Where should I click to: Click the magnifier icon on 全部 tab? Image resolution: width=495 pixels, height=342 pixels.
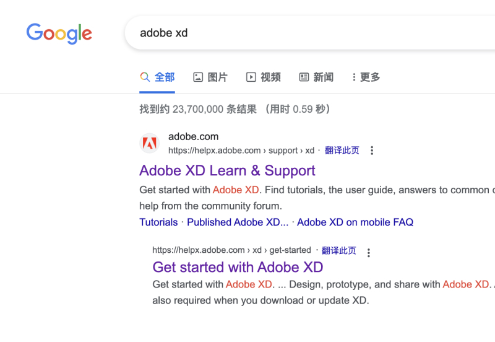tap(145, 77)
